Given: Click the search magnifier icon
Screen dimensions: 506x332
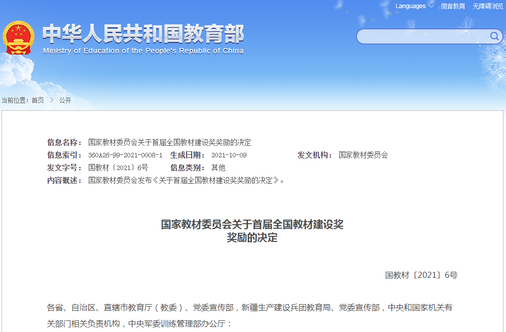Looking at the screenshot, I should [x=494, y=36].
